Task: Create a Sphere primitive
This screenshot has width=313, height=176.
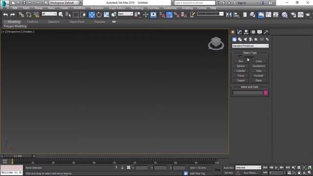Action: pos(241,66)
